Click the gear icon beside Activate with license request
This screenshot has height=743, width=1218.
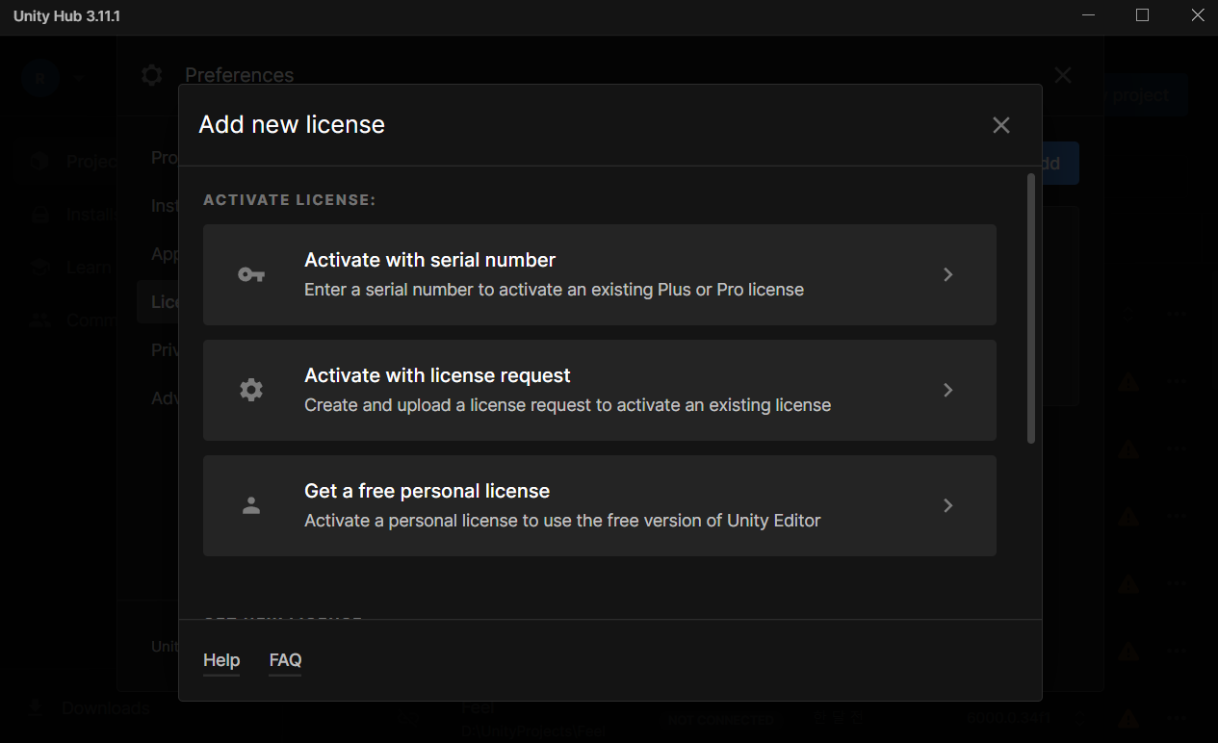(x=251, y=390)
